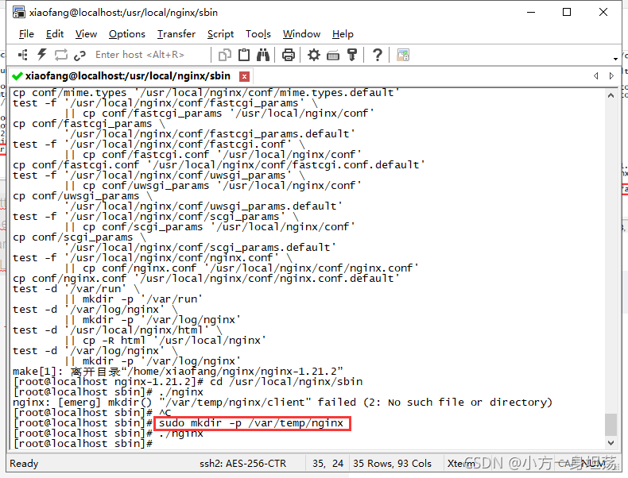The height and width of the screenshot is (478, 628).
Task: Open the Tools menu
Action: point(258,34)
